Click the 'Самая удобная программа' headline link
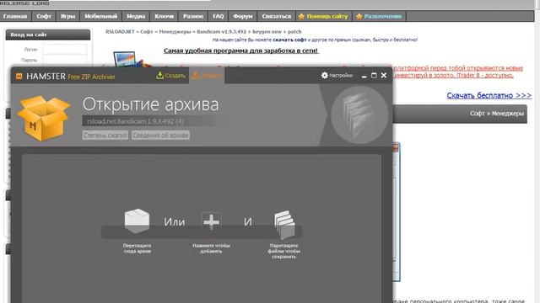The image size is (540, 303). (241, 50)
